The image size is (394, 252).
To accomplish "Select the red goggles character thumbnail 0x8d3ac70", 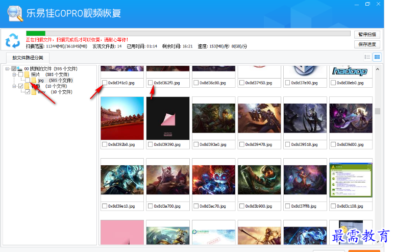I will 213,180.
